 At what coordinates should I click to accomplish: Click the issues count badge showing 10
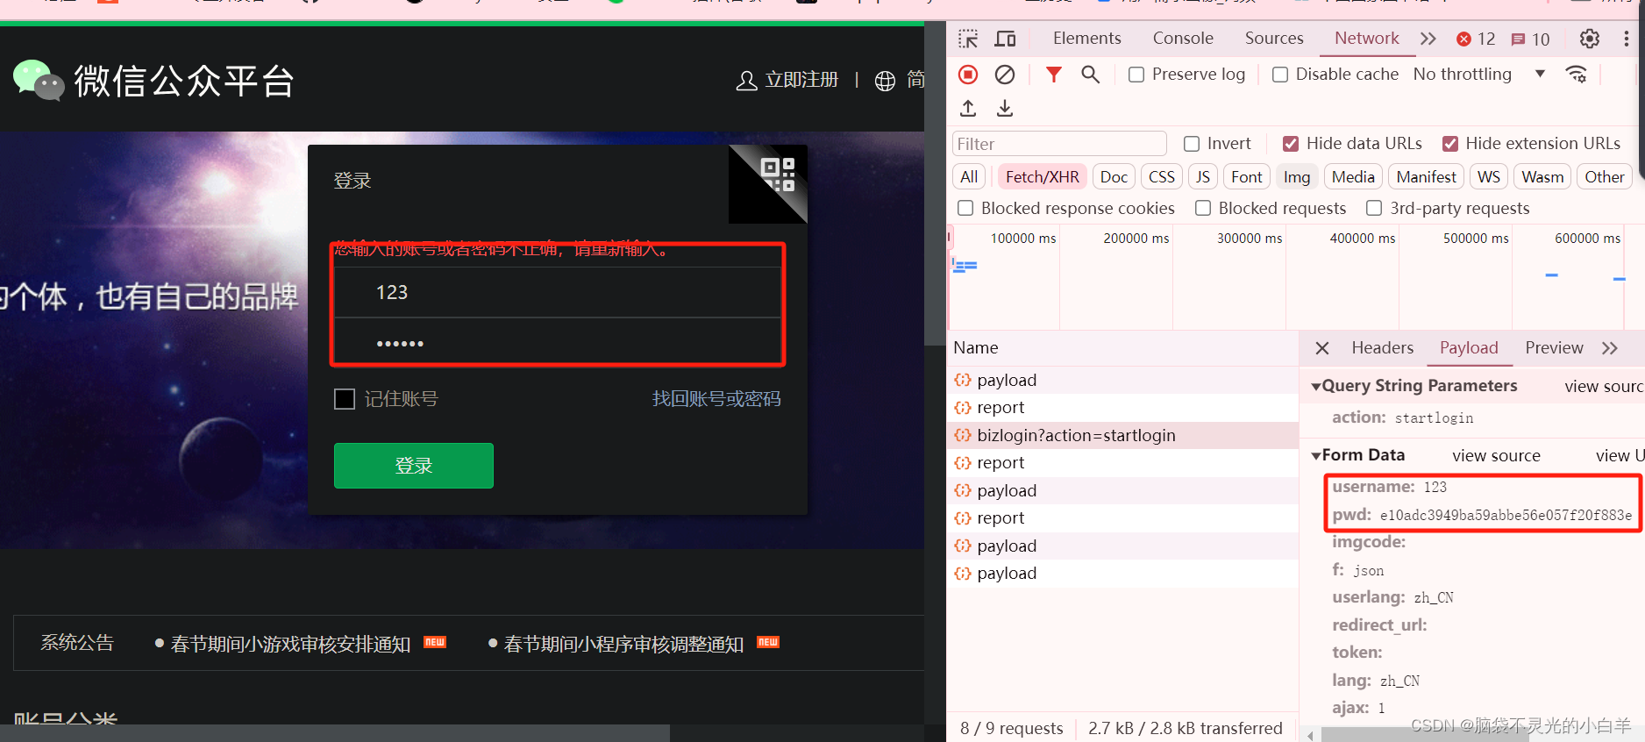pyautogui.click(x=1531, y=39)
